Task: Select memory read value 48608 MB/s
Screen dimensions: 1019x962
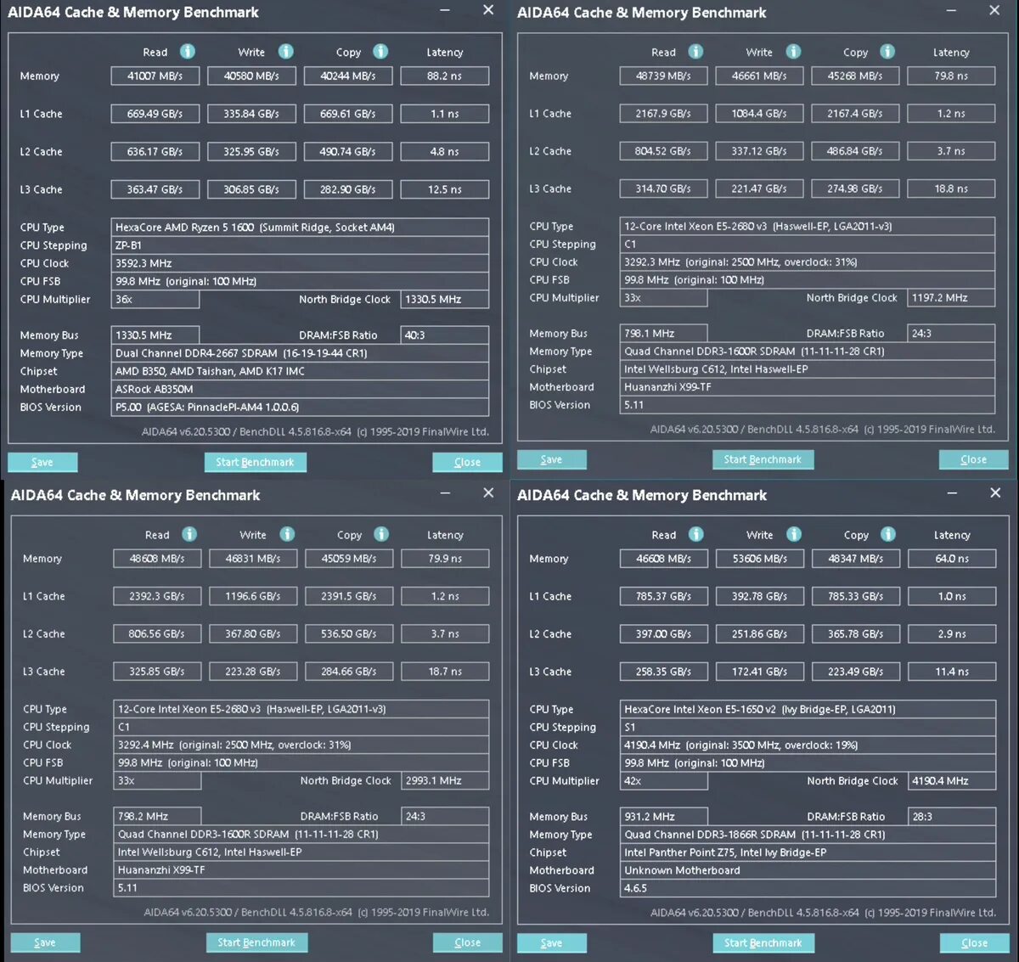Action: pyautogui.click(x=157, y=559)
